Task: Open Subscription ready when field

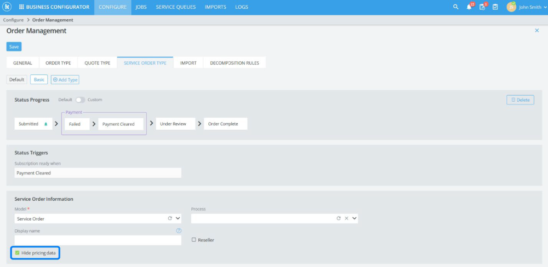Action: 98,173
